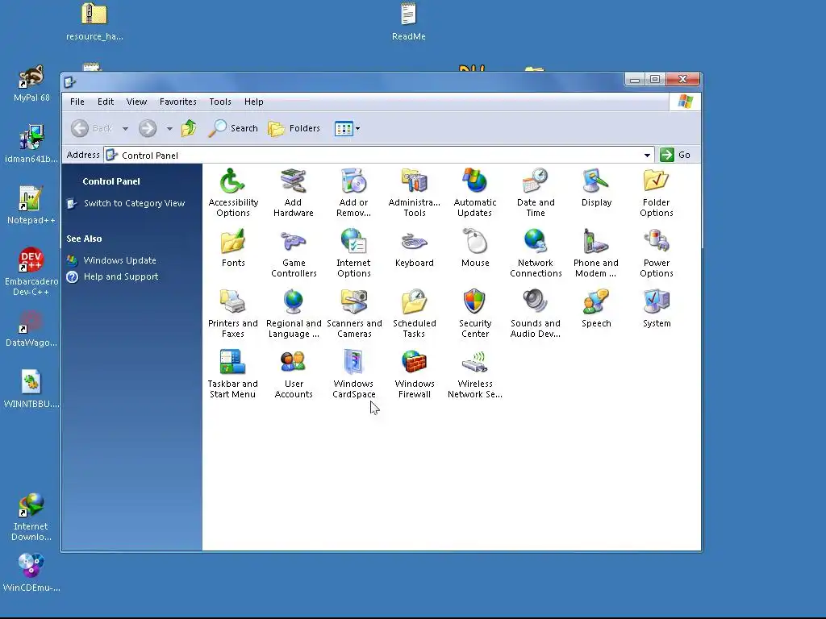The image size is (826, 619).
Task: Open Sounds and Audio Devices icon
Action: pyautogui.click(x=536, y=314)
